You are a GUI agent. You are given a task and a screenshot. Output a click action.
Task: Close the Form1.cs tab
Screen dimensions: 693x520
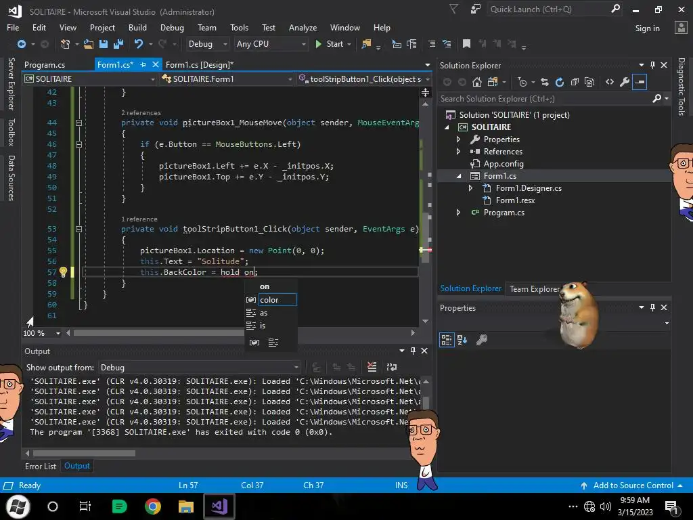coord(156,64)
